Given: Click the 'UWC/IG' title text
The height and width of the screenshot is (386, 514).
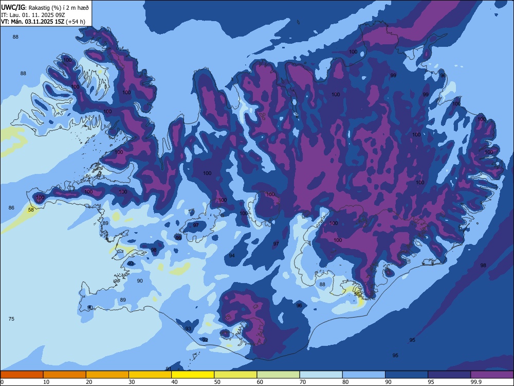Looking at the screenshot, I should click(x=13, y=7).
